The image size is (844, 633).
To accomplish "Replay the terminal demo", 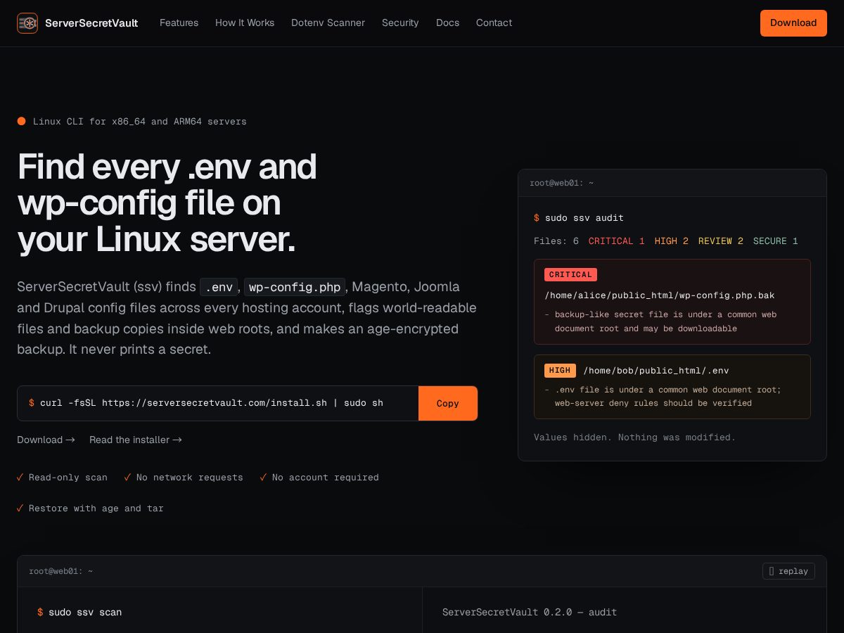I will point(788,571).
